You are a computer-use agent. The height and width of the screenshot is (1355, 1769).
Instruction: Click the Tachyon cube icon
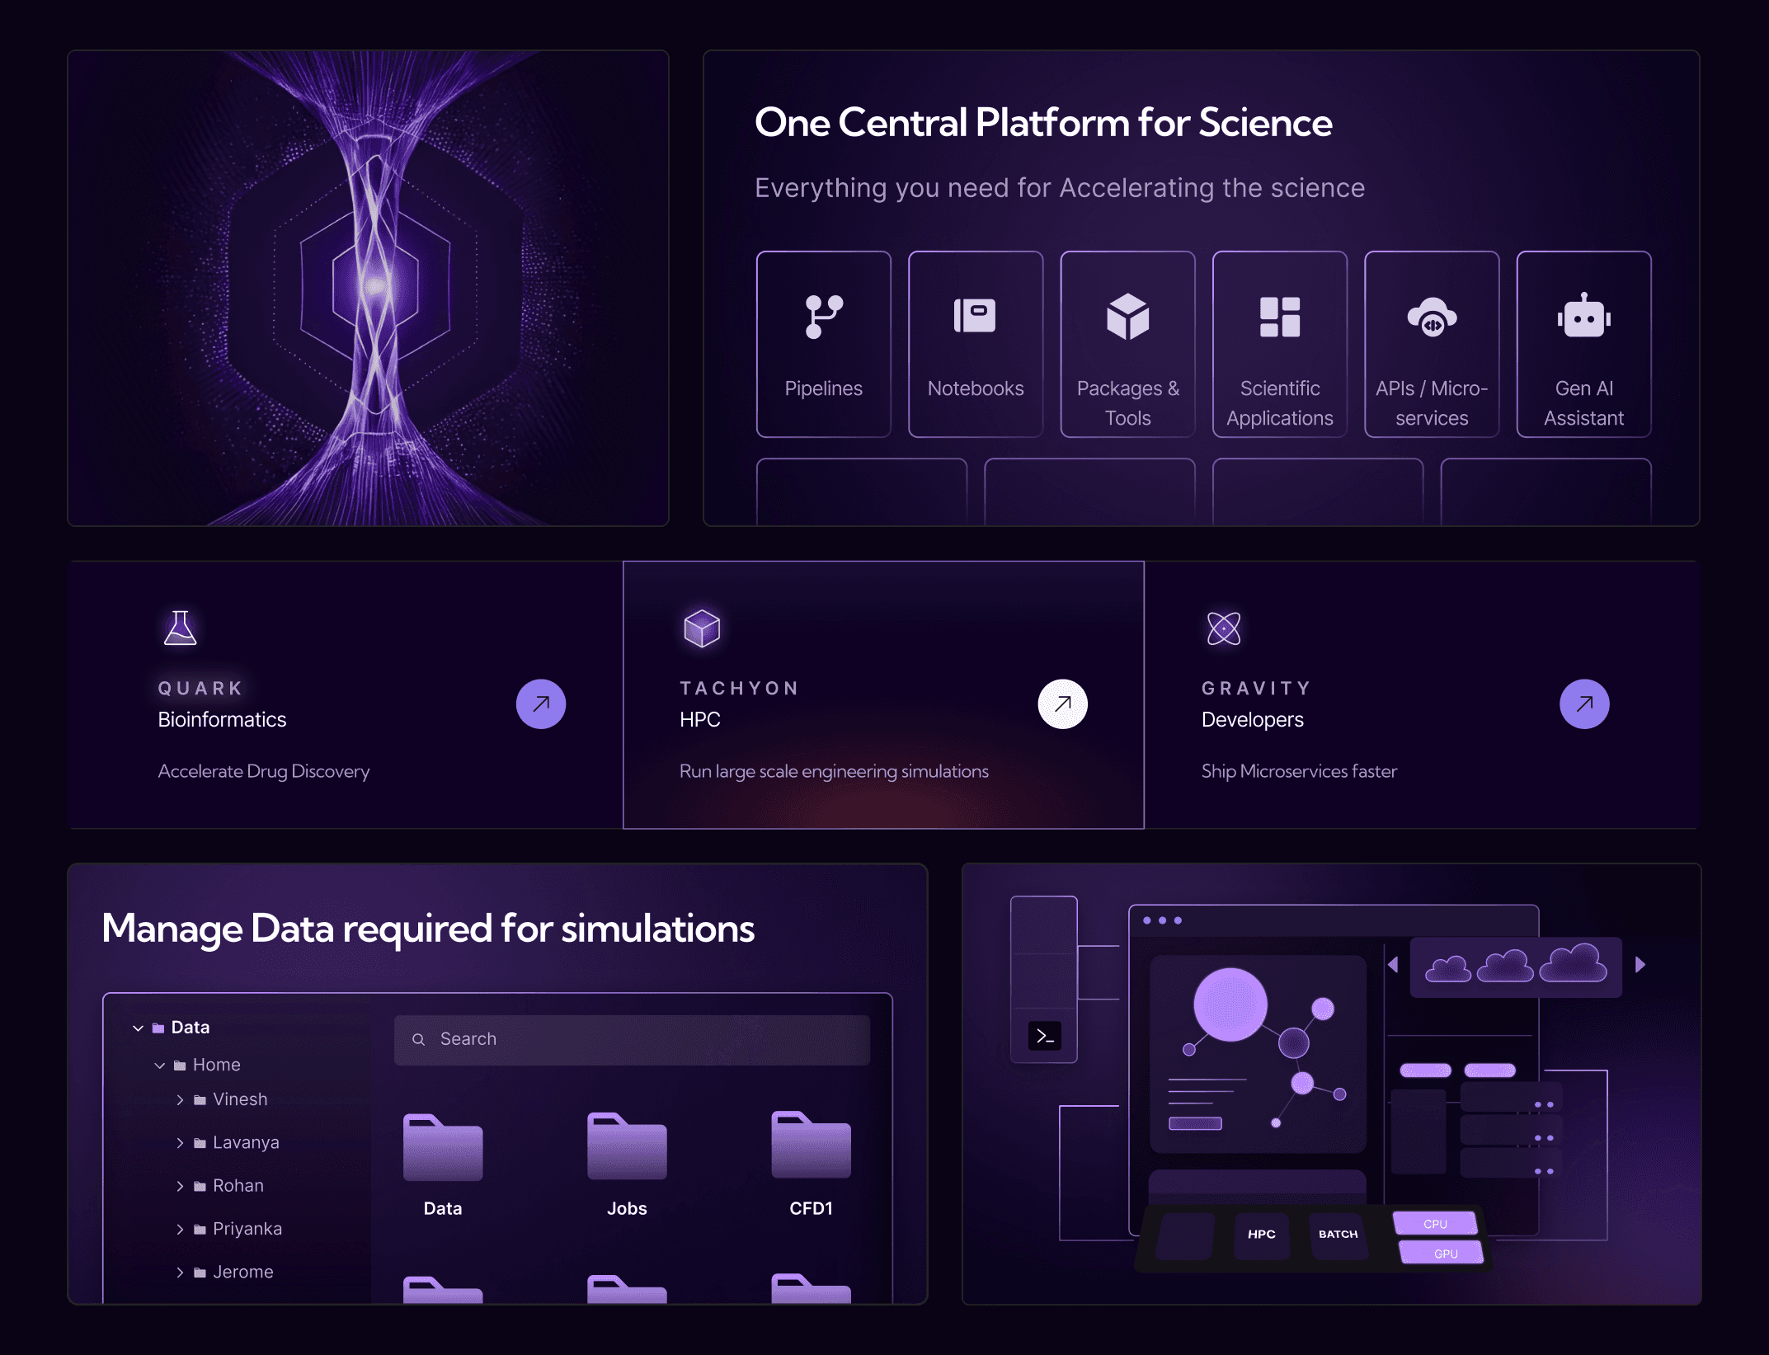[x=702, y=628]
